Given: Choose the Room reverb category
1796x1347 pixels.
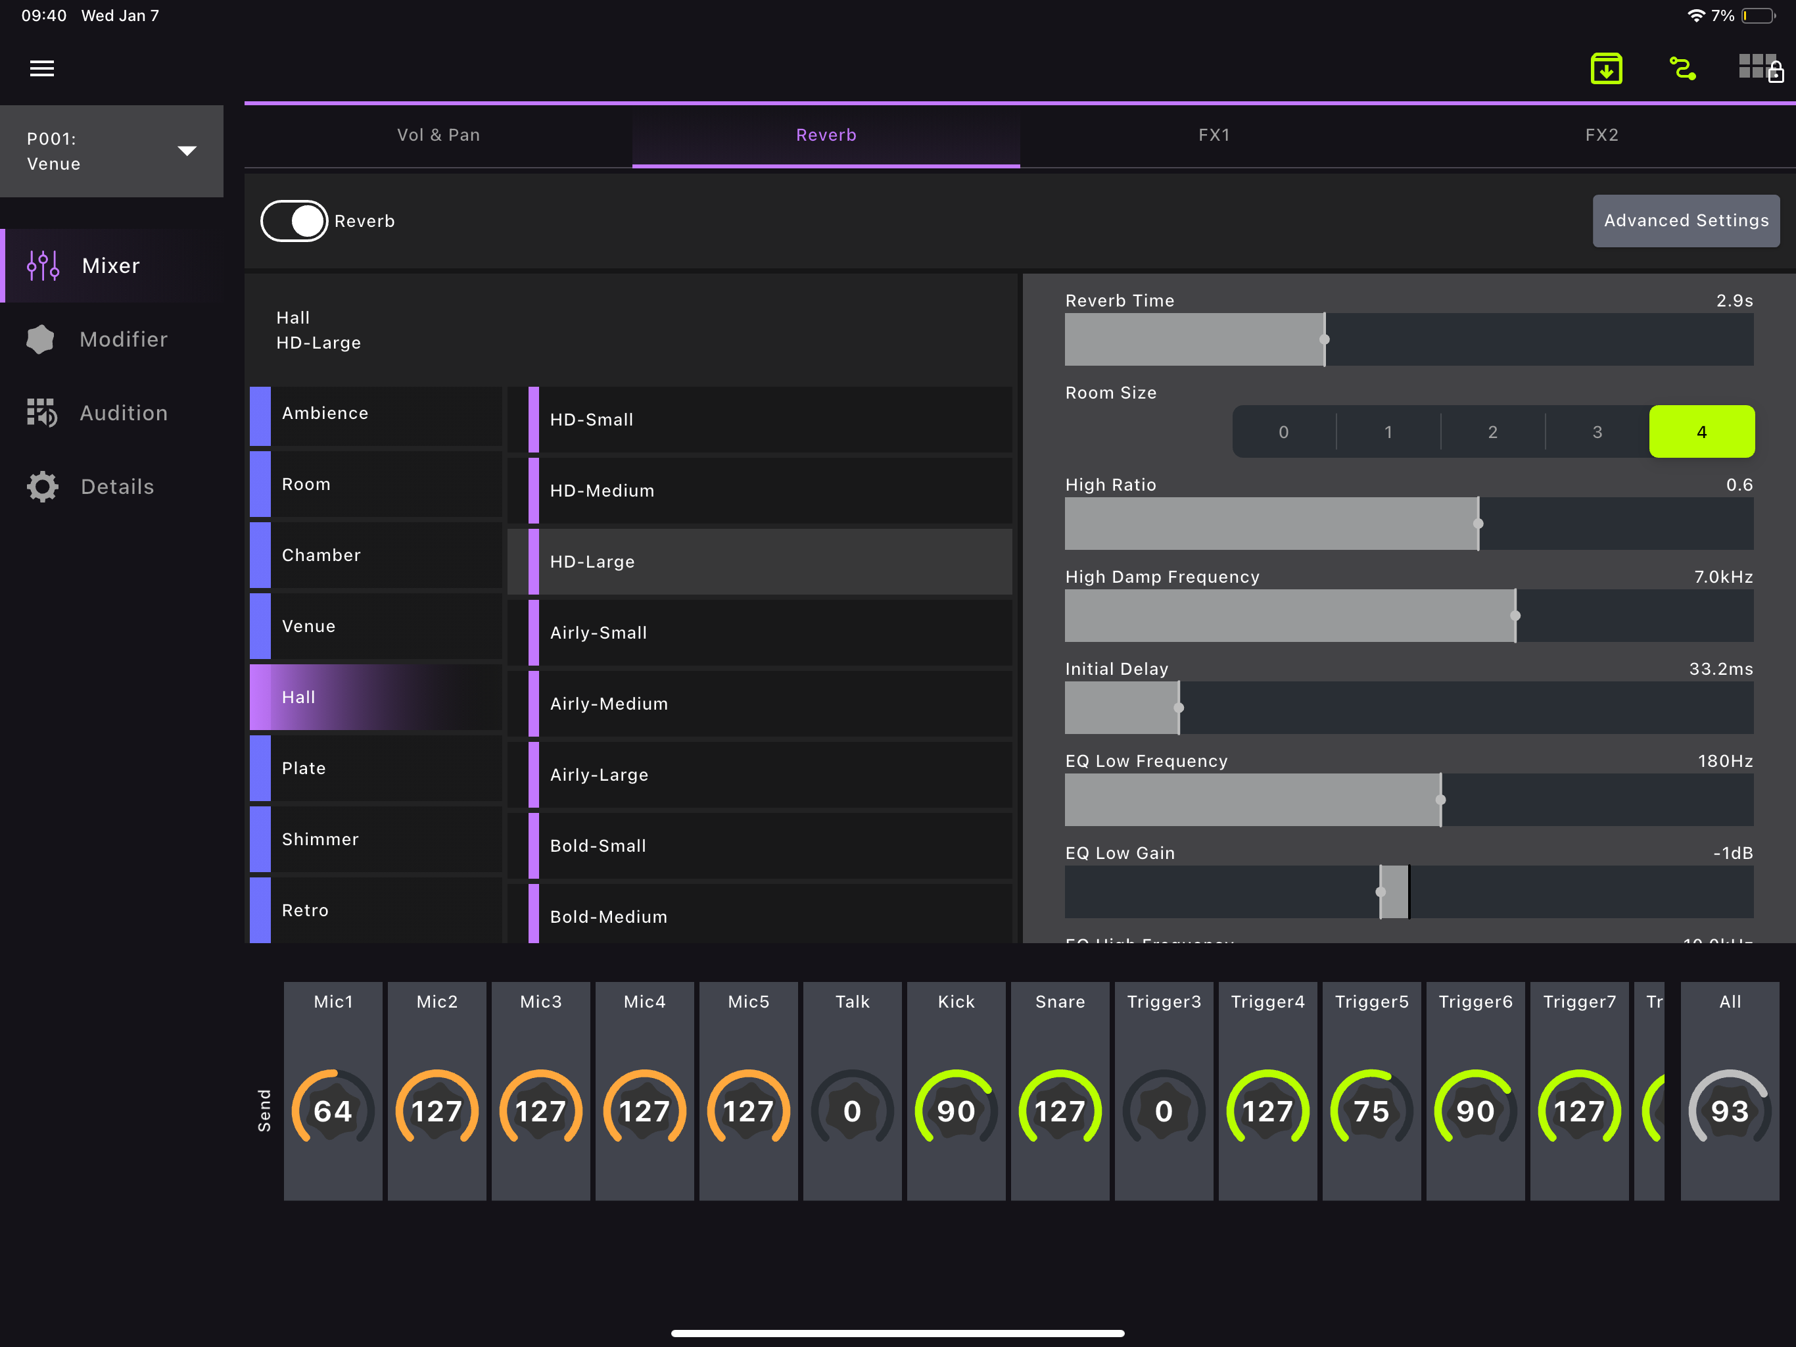Looking at the screenshot, I should (x=376, y=484).
